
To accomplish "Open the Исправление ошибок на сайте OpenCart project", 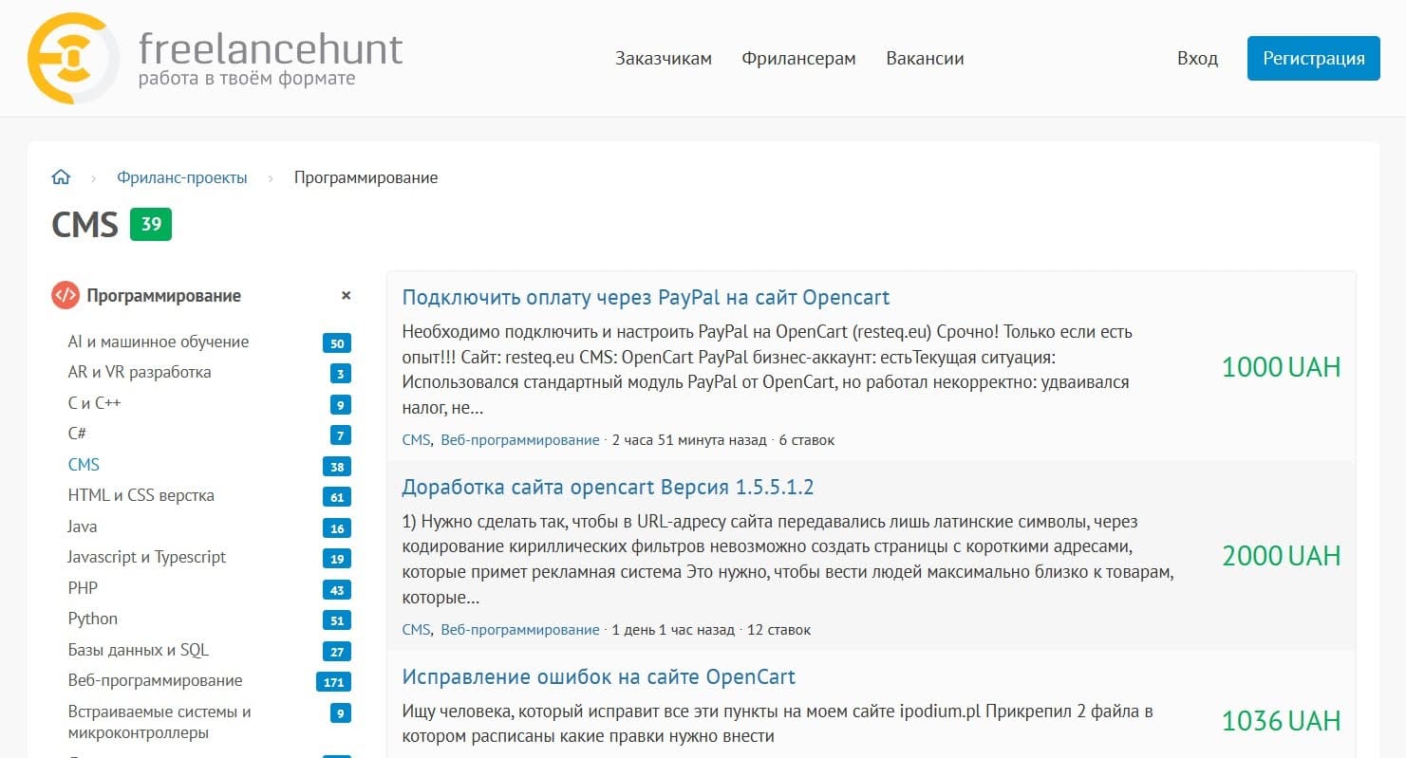I will [x=600, y=676].
